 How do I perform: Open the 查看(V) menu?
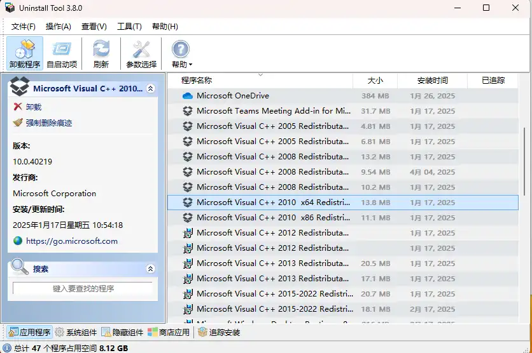[94, 27]
